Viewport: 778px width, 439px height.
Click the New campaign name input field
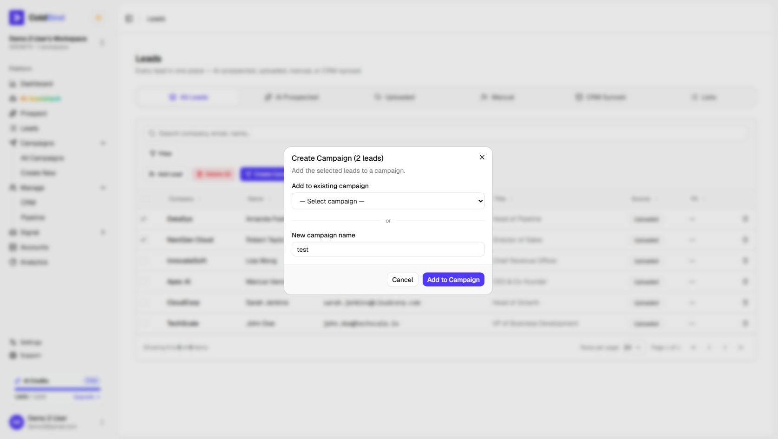click(388, 249)
